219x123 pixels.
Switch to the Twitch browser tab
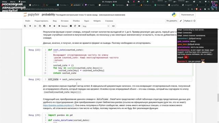tap(91, 5)
